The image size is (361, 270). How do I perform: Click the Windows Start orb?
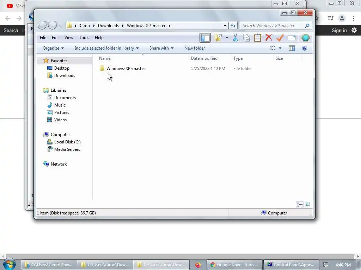point(9,264)
